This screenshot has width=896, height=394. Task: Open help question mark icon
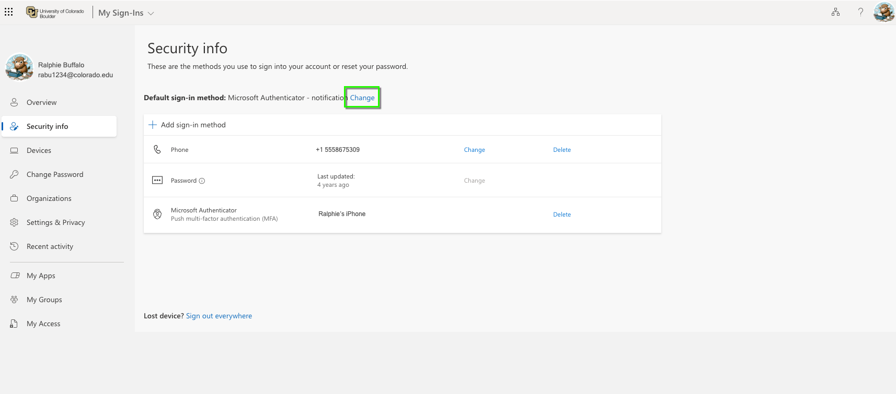860,12
